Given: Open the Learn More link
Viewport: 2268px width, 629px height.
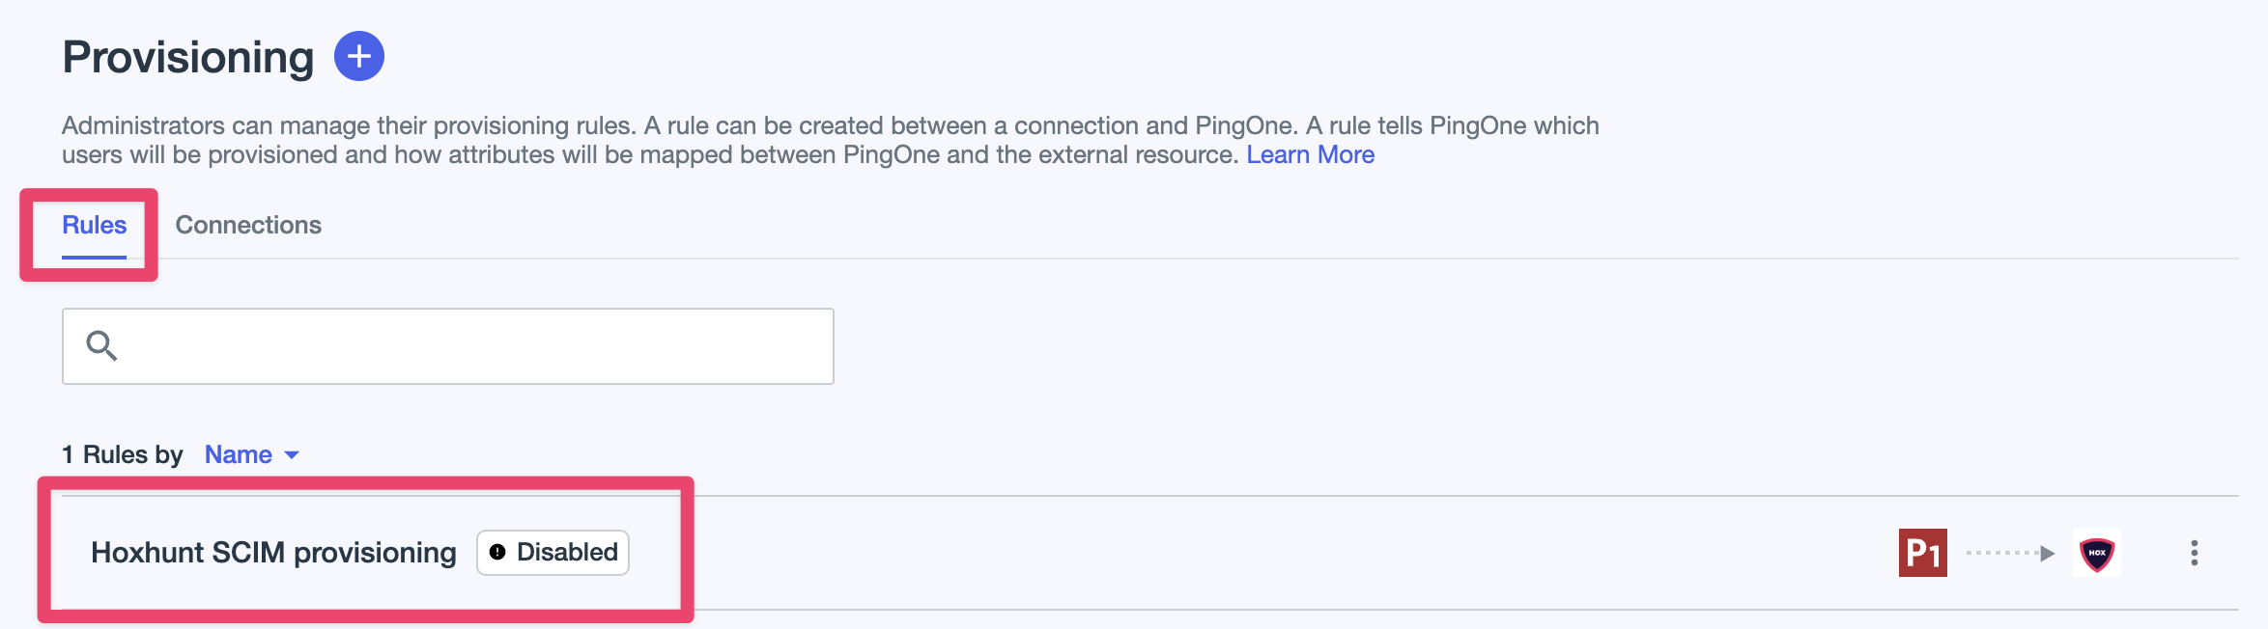Looking at the screenshot, I should pos(1310,154).
